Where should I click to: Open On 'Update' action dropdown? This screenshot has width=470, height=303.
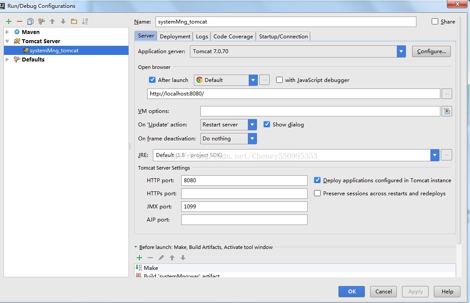click(252, 125)
